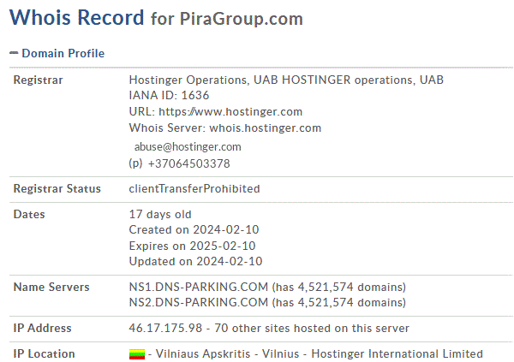Click the 'Updated on 2024-02-10' line

click(195, 261)
